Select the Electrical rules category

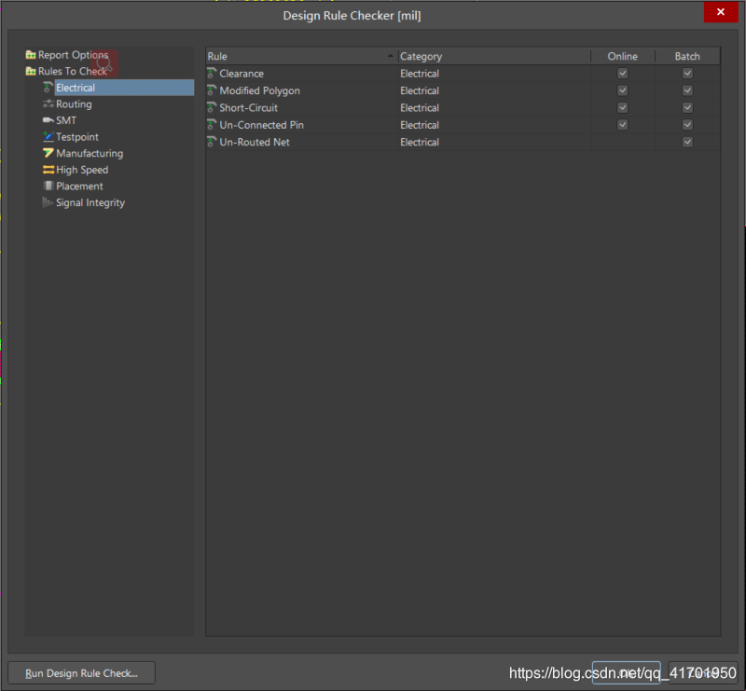[x=76, y=88]
